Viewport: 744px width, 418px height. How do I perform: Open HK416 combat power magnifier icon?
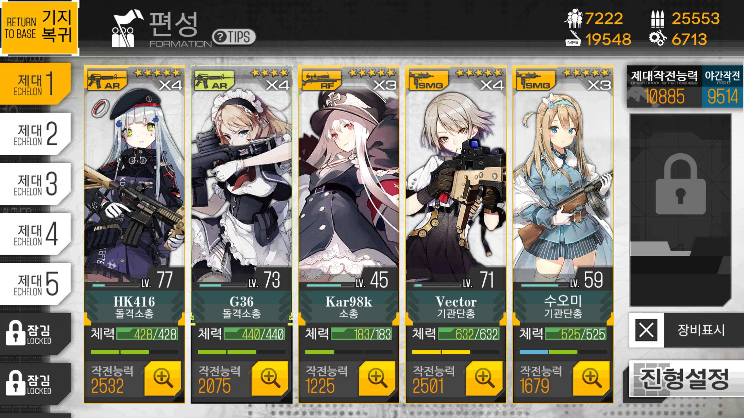pyautogui.click(x=163, y=378)
